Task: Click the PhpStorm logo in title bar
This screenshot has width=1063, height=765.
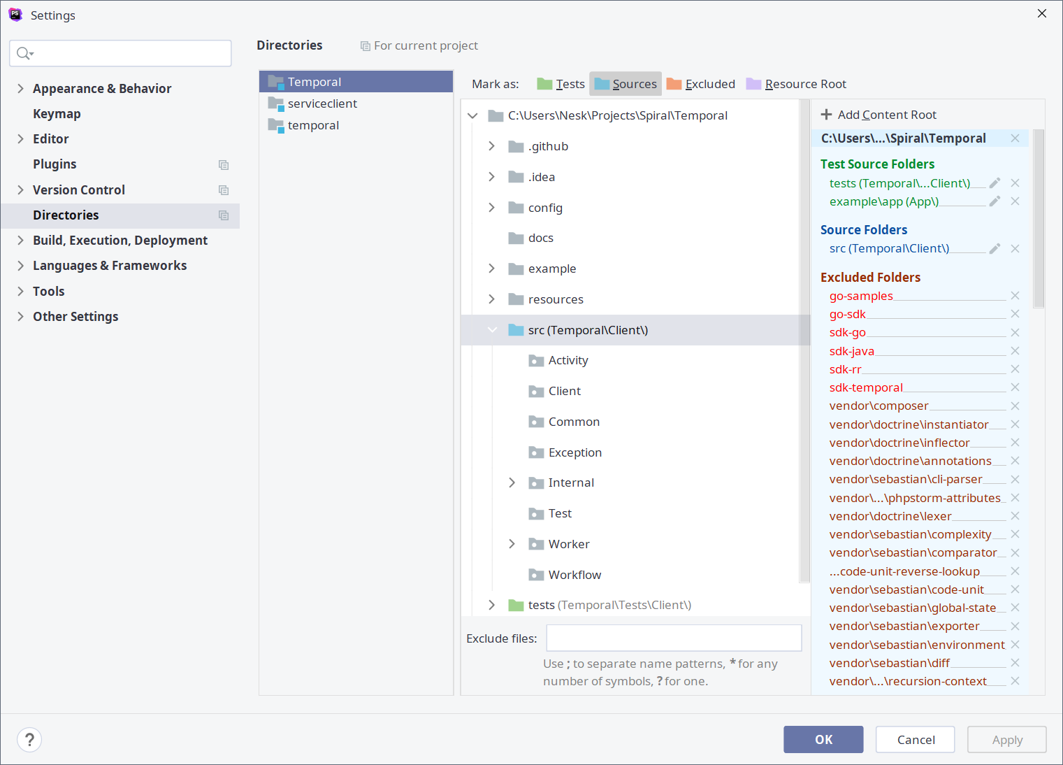Action: pyautogui.click(x=15, y=15)
